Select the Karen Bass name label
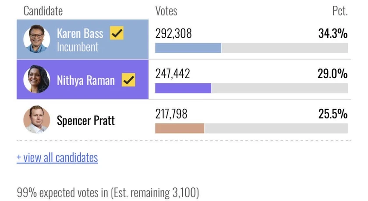This screenshot has width=368, height=201. (x=80, y=33)
